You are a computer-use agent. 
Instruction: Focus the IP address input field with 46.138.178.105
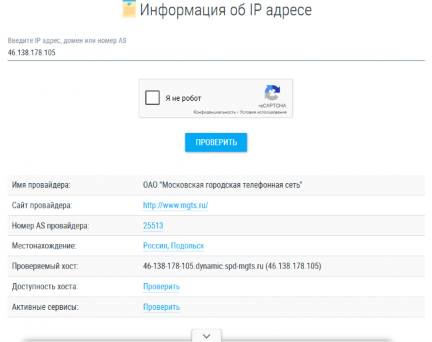tap(216, 53)
